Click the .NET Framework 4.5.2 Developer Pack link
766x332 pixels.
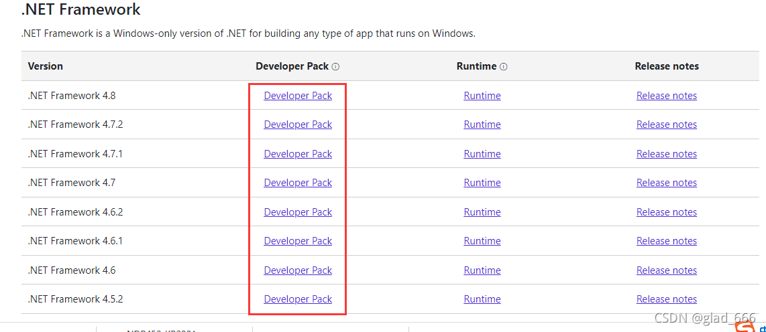(298, 299)
